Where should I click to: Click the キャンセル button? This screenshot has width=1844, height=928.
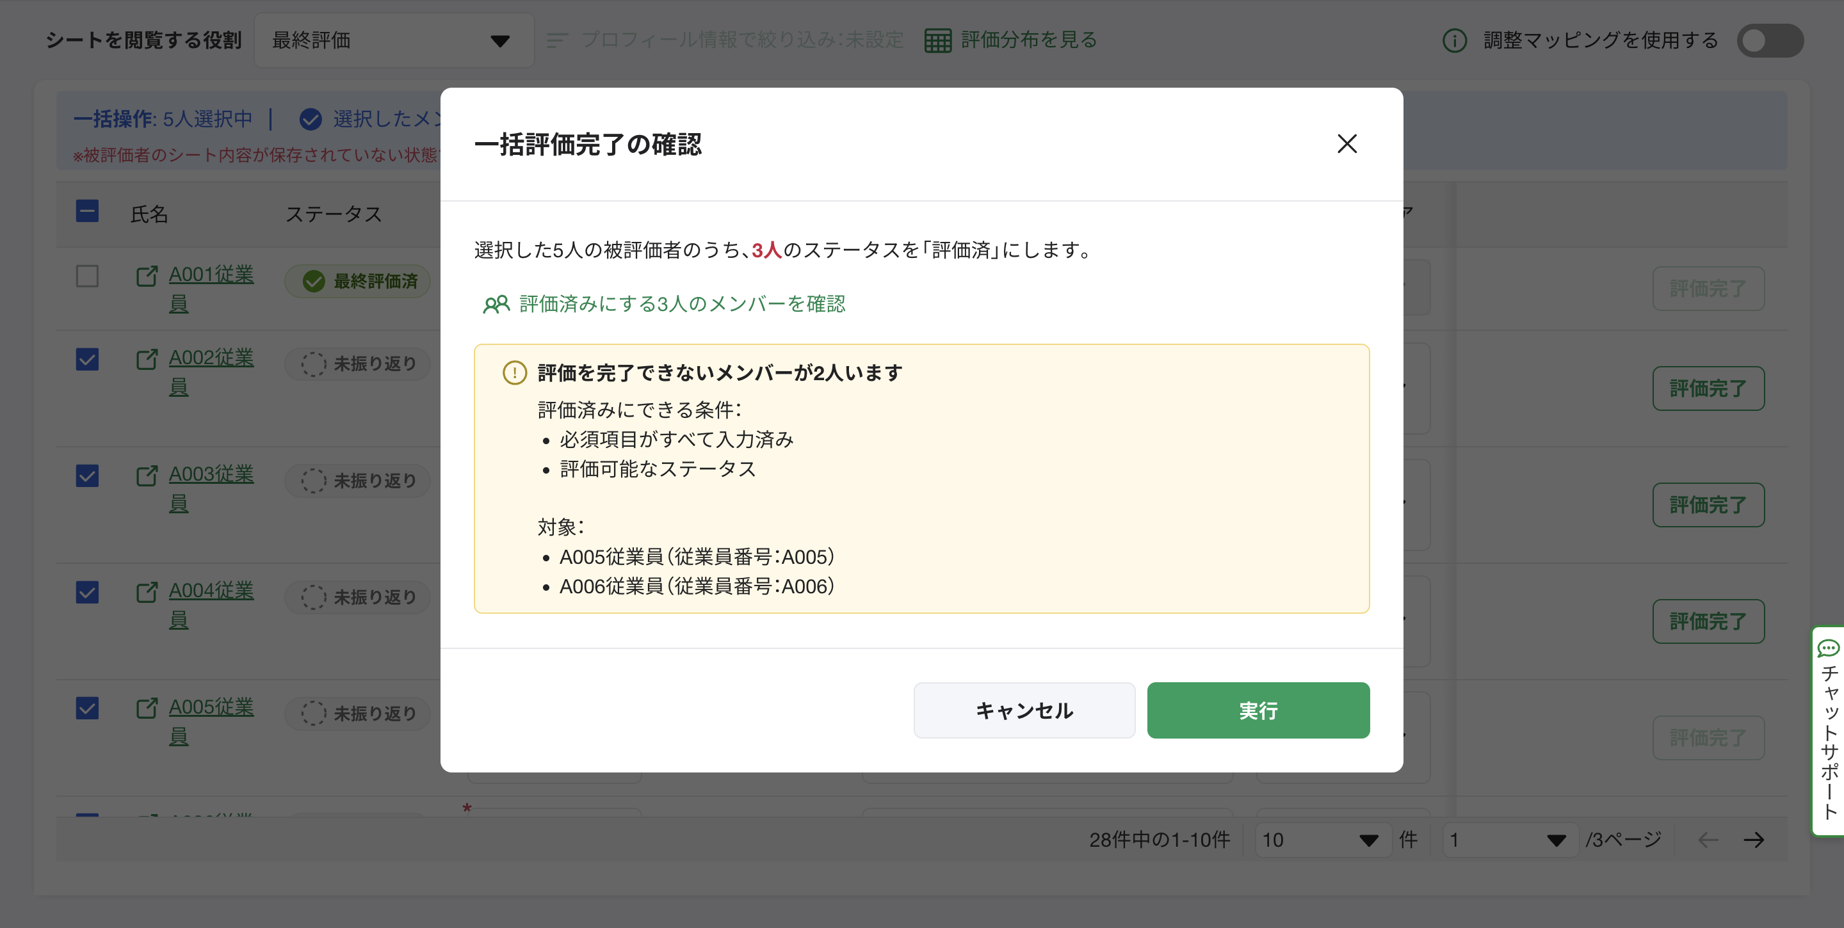pyautogui.click(x=1024, y=710)
